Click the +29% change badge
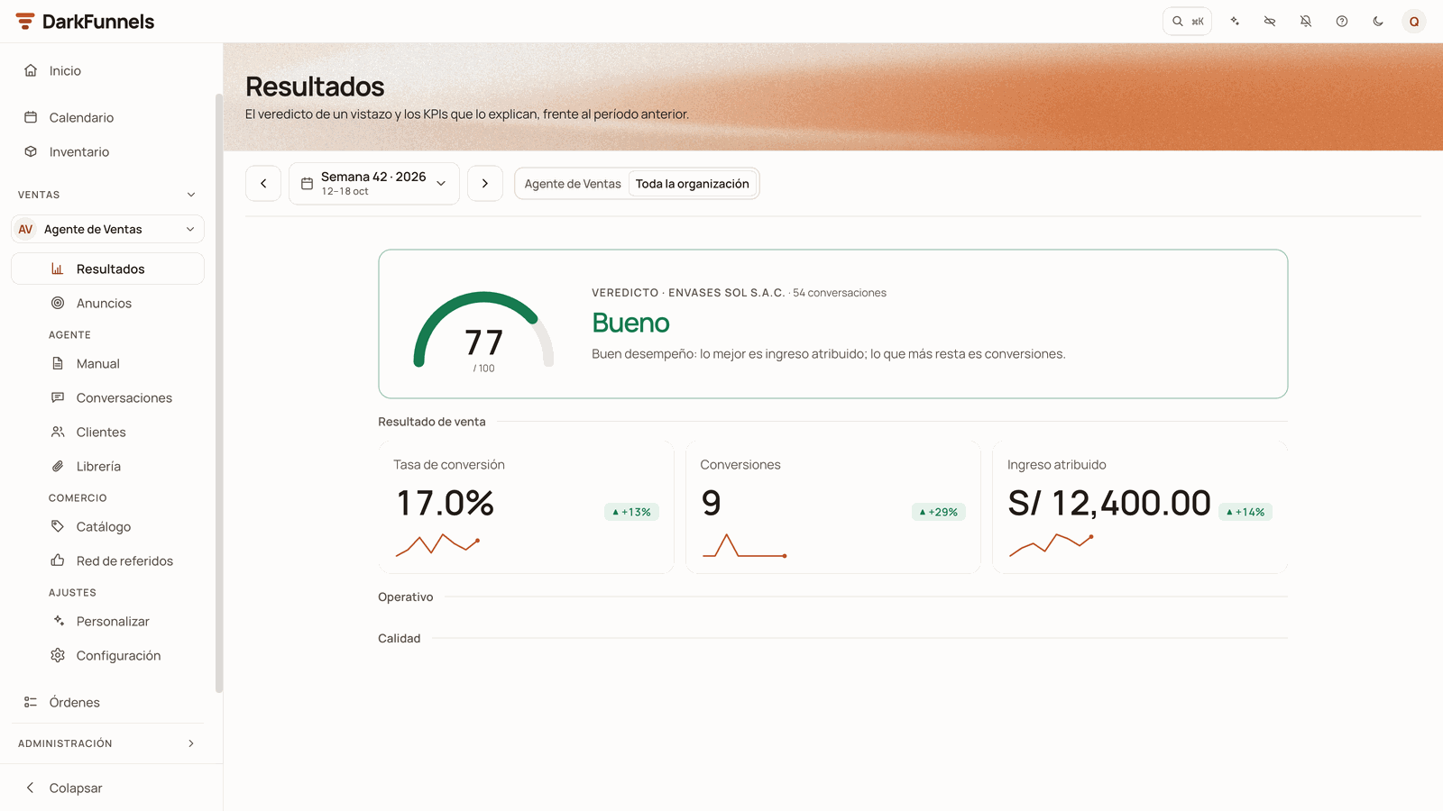1443x811 pixels. [x=939, y=512]
